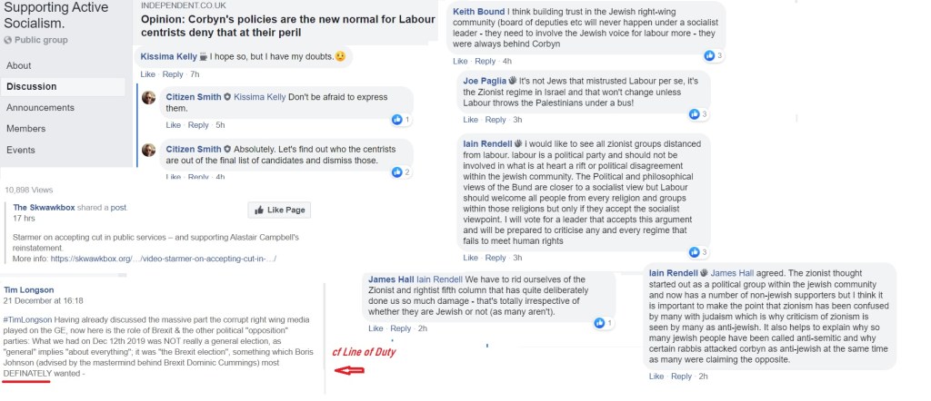The width and height of the screenshot is (931, 401).
Task: Open the About section in sidebar
Action: (x=19, y=65)
